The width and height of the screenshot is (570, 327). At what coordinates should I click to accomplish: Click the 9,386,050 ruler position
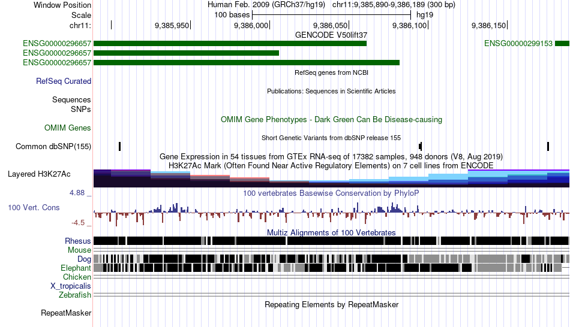(331, 25)
